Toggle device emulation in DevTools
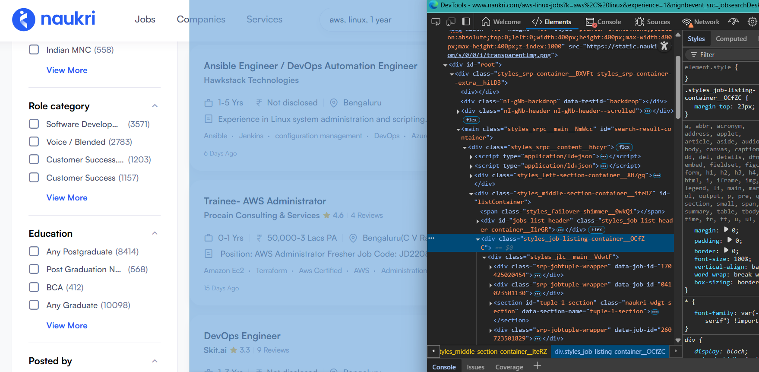Image resolution: width=759 pixels, height=372 pixels. pyautogui.click(x=451, y=22)
